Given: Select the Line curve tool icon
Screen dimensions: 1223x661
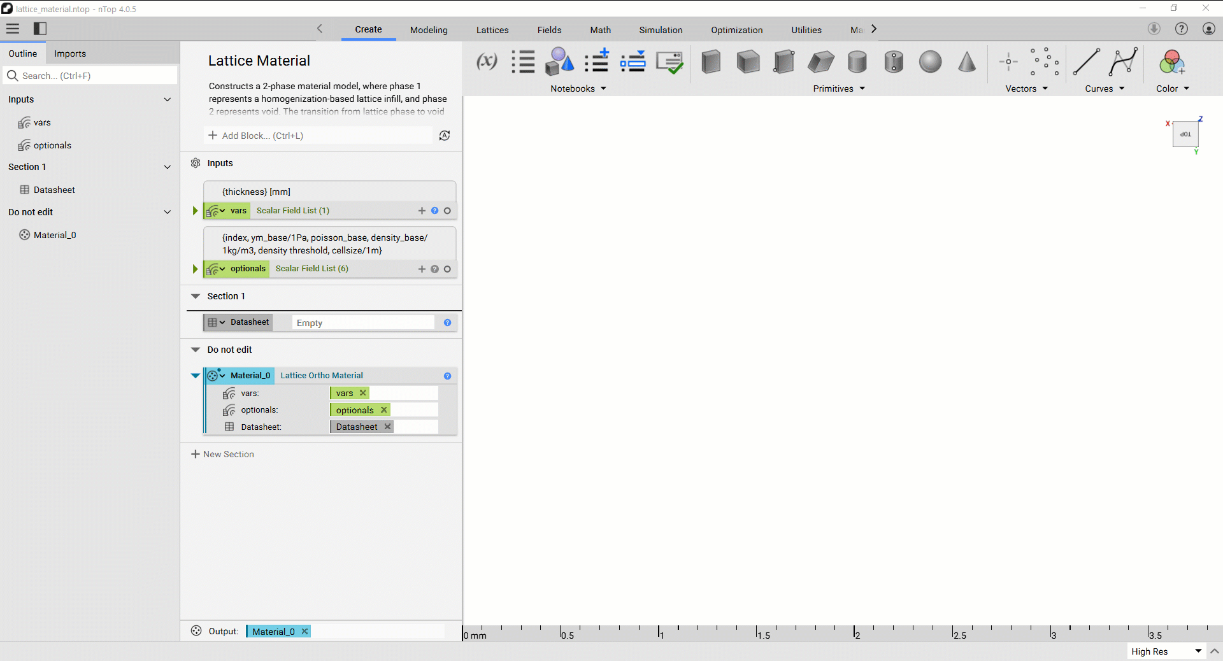Looking at the screenshot, I should click(1086, 62).
